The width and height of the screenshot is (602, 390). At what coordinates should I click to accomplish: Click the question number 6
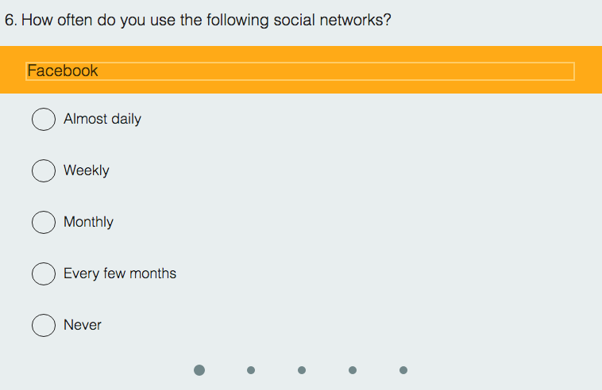(x=10, y=20)
